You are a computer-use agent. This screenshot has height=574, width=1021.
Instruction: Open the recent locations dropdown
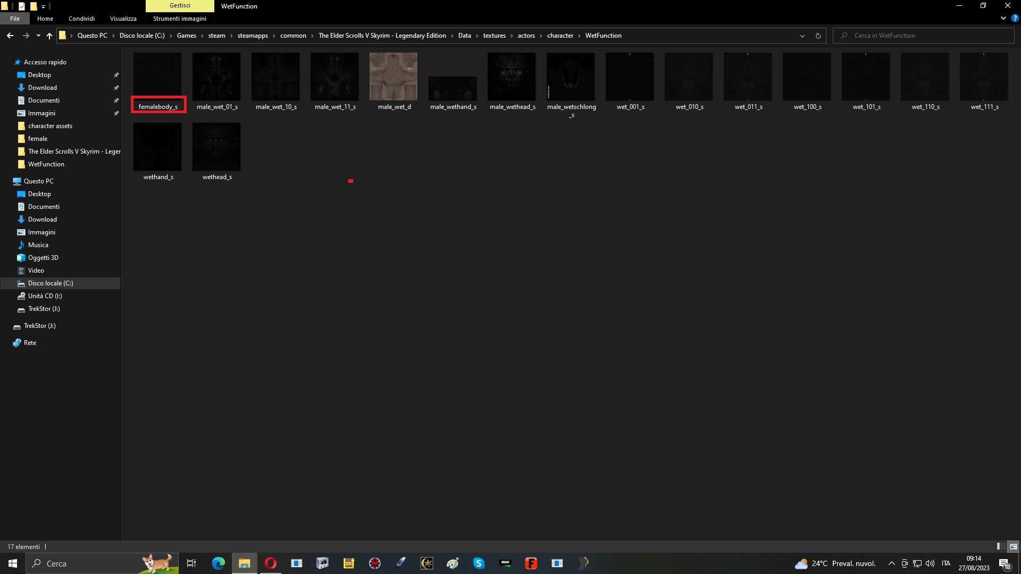(x=38, y=36)
